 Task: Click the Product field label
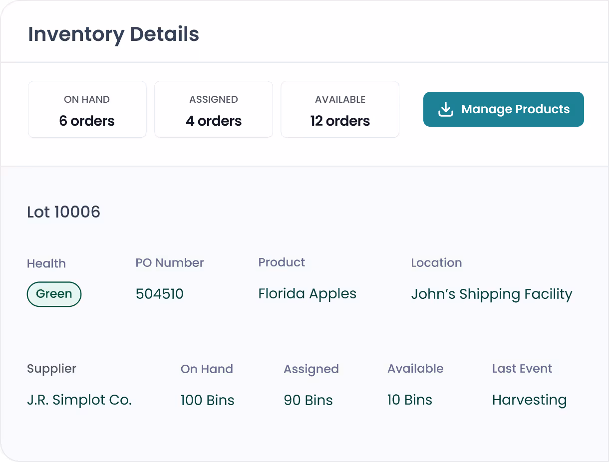[282, 262]
